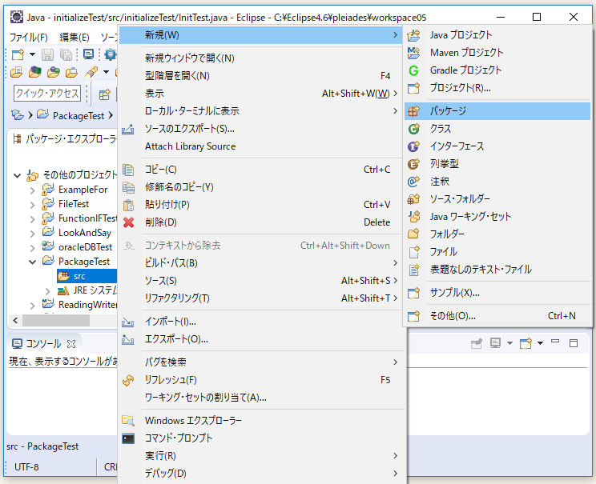Open the 編集(E) menu
The width and height of the screenshot is (596, 484).
click(x=74, y=38)
